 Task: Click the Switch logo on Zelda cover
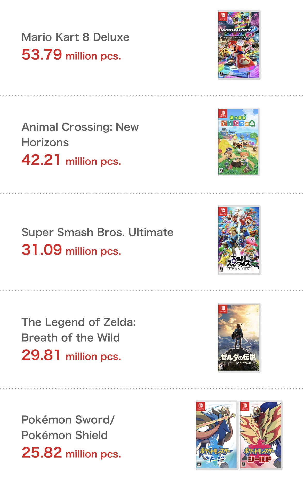[222, 308]
